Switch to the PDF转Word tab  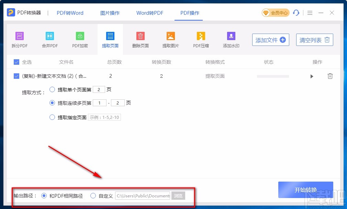coord(70,13)
